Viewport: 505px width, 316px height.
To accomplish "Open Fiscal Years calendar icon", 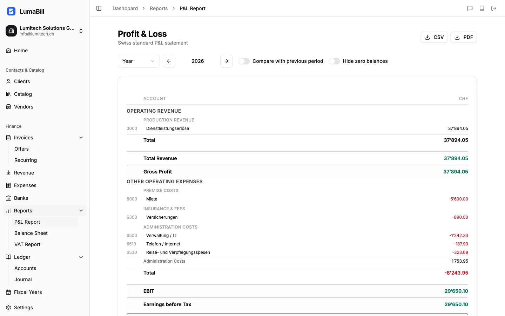I will (8, 292).
